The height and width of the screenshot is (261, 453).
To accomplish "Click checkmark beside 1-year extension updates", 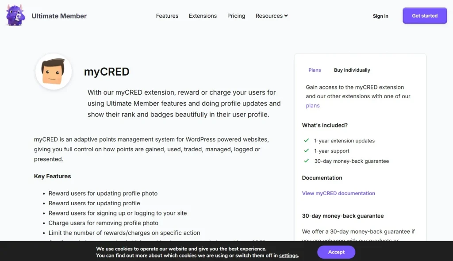I will tap(307, 141).
